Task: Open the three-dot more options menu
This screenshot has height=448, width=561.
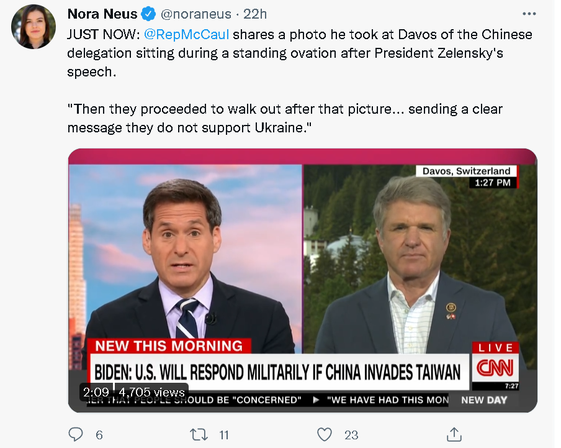Action: [529, 14]
